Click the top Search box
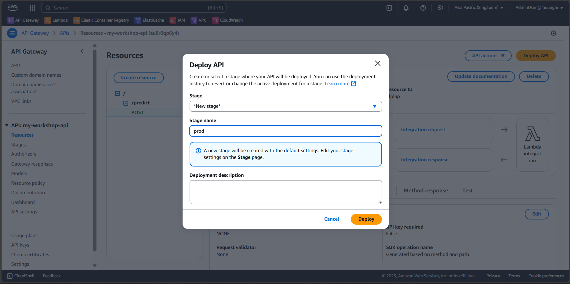The height and width of the screenshot is (284, 570). pyautogui.click(x=134, y=8)
